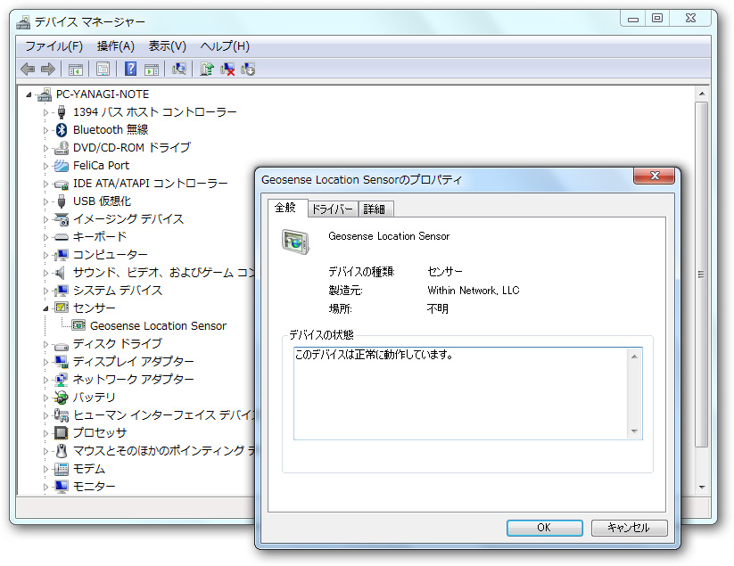Viewport: 734px width, 566px height.
Task: Click the OK button
Action: [544, 528]
